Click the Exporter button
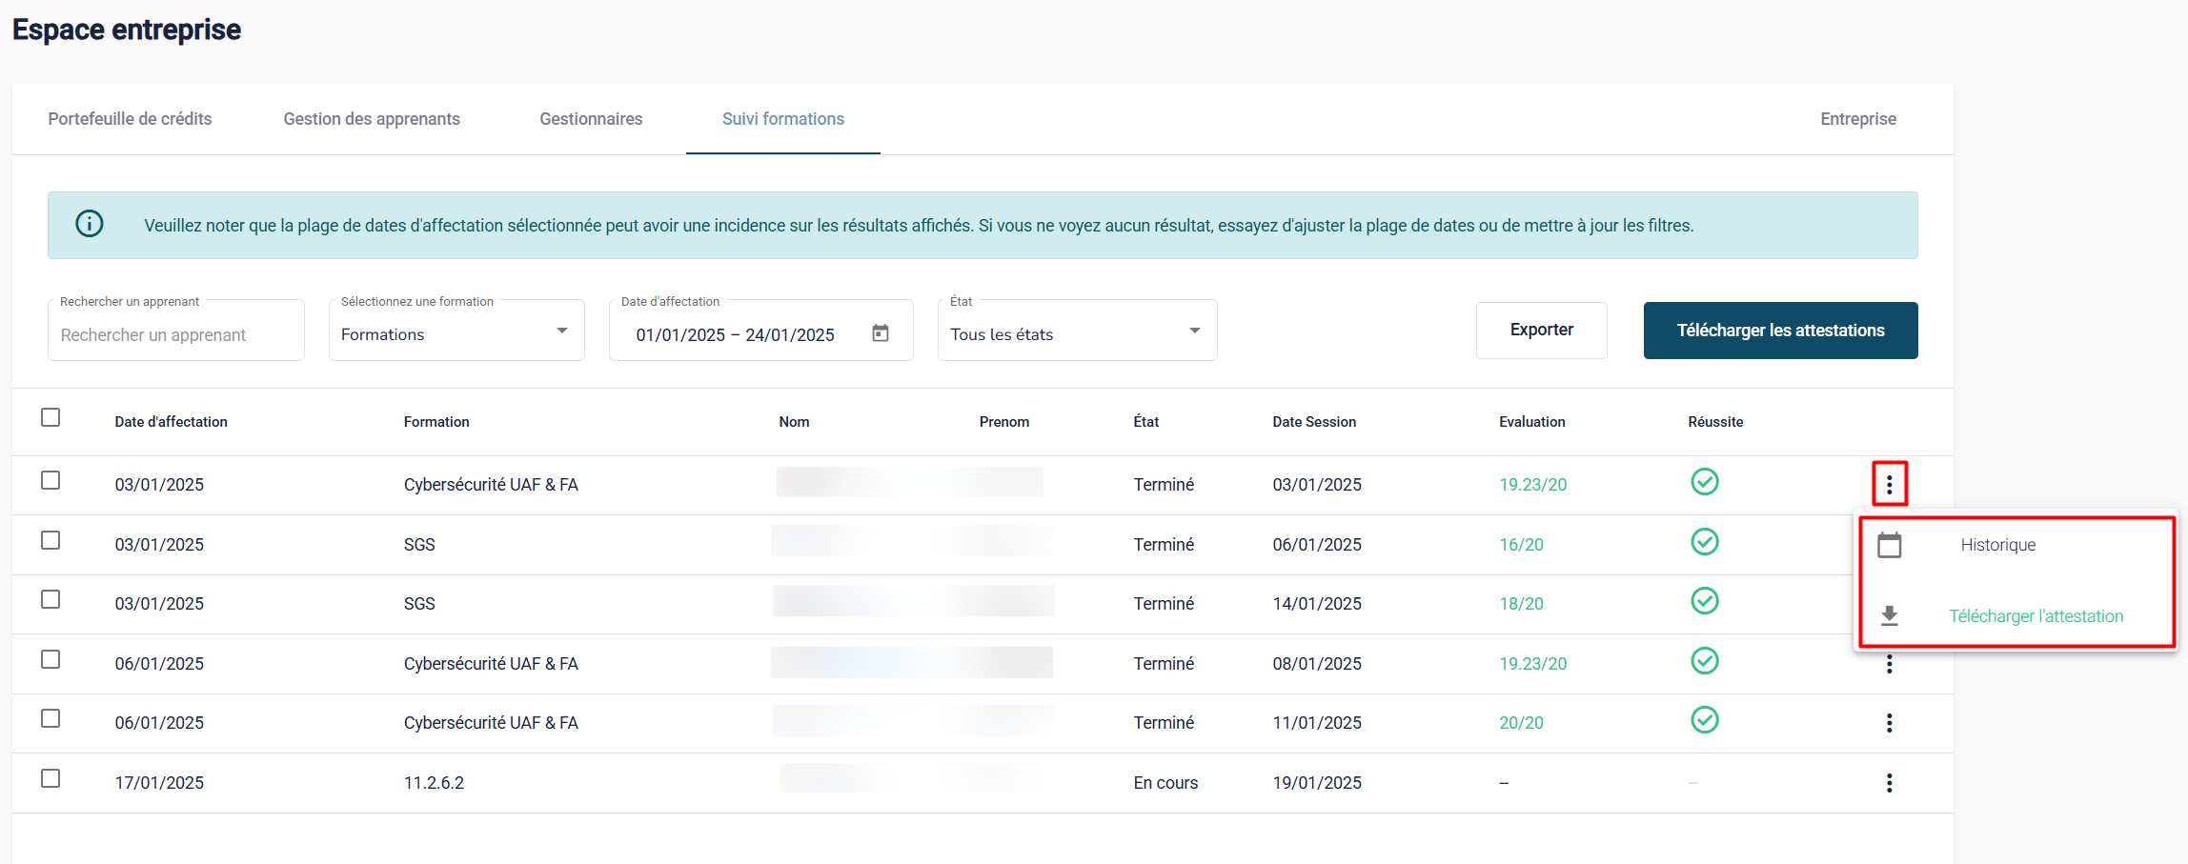This screenshot has height=864, width=2188. pyautogui.click(x=1541, y=331)
